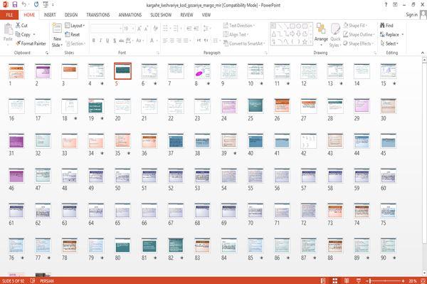427x284 pixels.
Task: Toggle the text Shadow effect
Action: point(115,41)
